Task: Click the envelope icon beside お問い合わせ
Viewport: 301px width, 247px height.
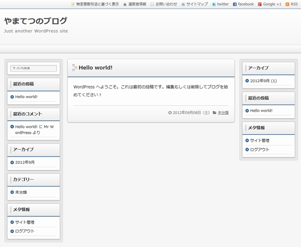Action: (x=152, y=4)
